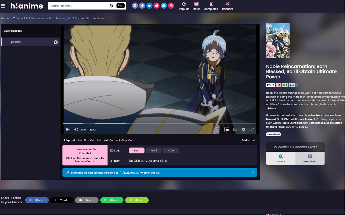Viewport: 345px width, 215px height.
Task: Expand description with + More
Action: click(x=272, y=108)
